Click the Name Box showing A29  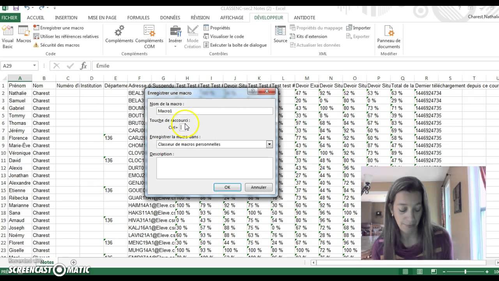tap(16, 66)
